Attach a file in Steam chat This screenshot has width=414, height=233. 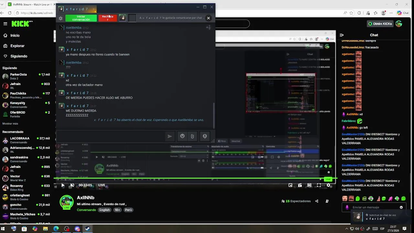[x=192, y=136]
